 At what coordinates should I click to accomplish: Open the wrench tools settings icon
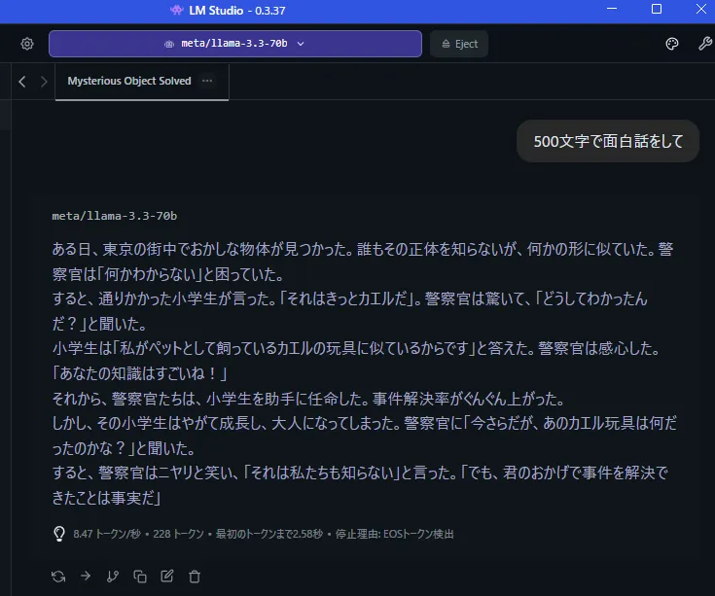pos(704,44)
